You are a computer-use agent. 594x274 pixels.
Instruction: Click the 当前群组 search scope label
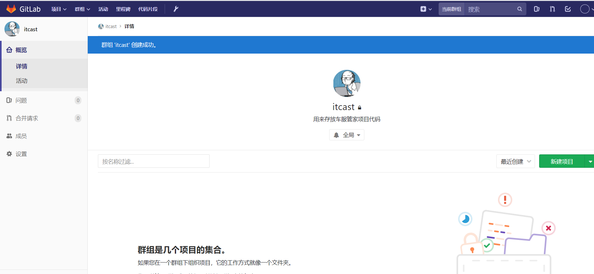451,9
